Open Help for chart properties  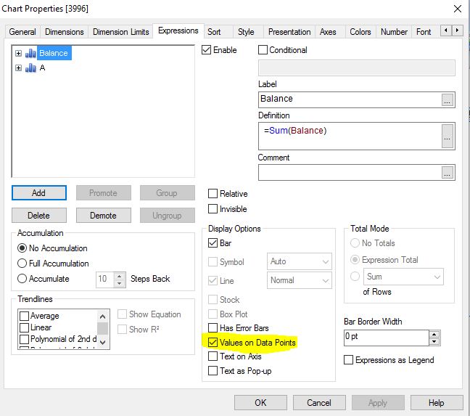tap(437, 402)
